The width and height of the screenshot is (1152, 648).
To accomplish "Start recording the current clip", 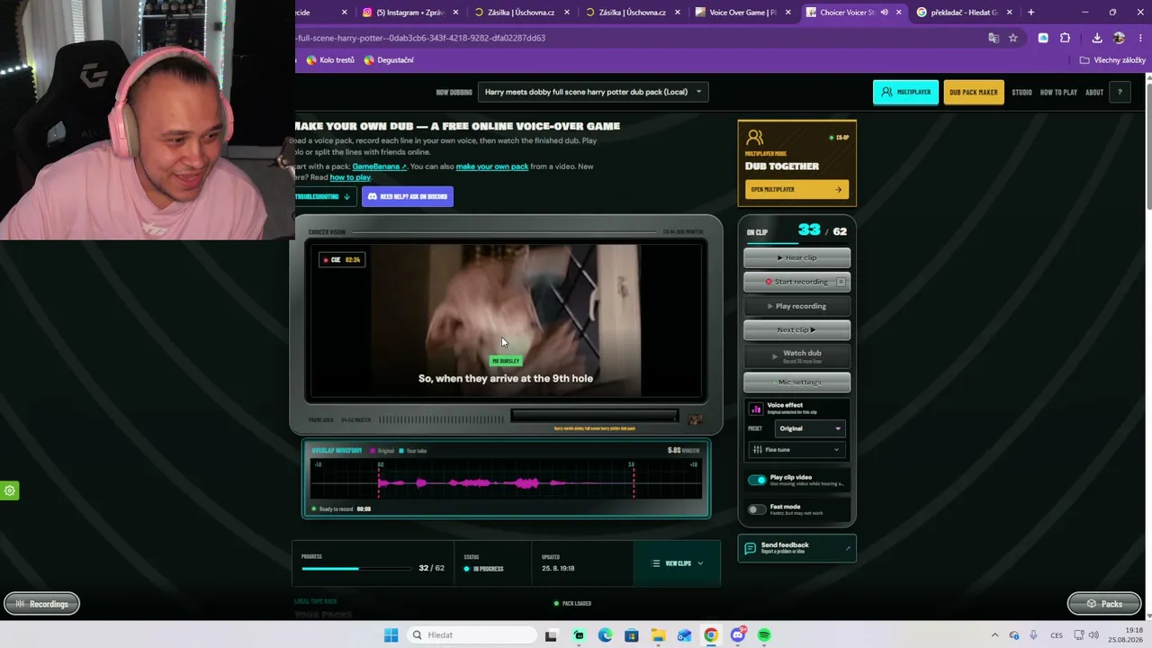I will pyautogui.click(x=796, y=282).
